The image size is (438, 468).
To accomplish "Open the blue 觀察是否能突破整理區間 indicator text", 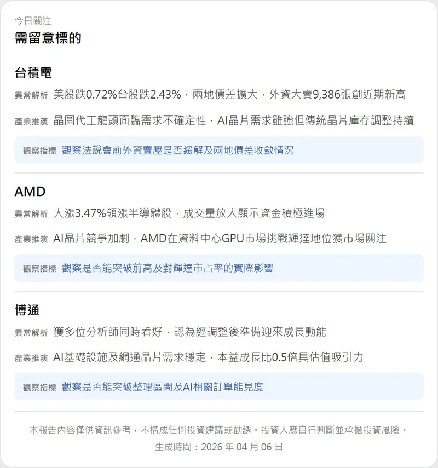I will coord(163,387).
